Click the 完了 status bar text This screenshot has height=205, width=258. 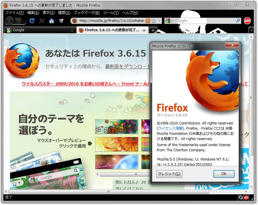(x=9, y=197)
